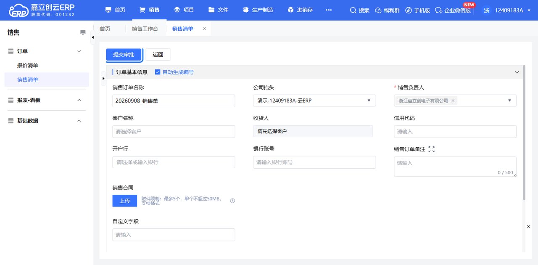This screenshot has height=265, width=538.
Task: Click the 销售订单名称 input field
Action: pos(174,101)
